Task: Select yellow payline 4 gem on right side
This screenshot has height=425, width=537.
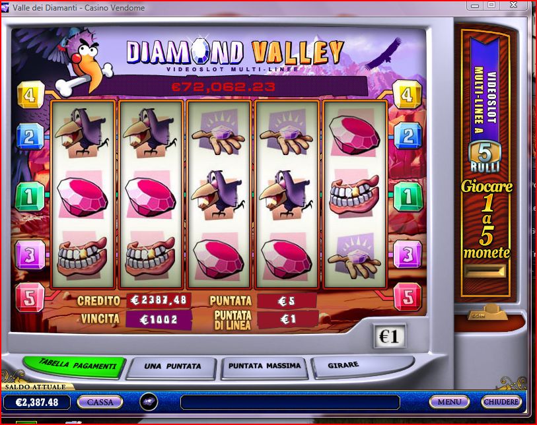Action: (407, 94)
